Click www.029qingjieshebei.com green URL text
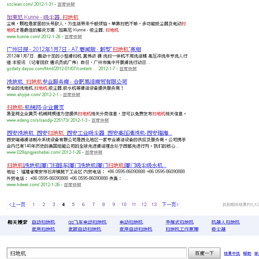Viewport: 259px width, 259px height. click(x=34, y=152)
